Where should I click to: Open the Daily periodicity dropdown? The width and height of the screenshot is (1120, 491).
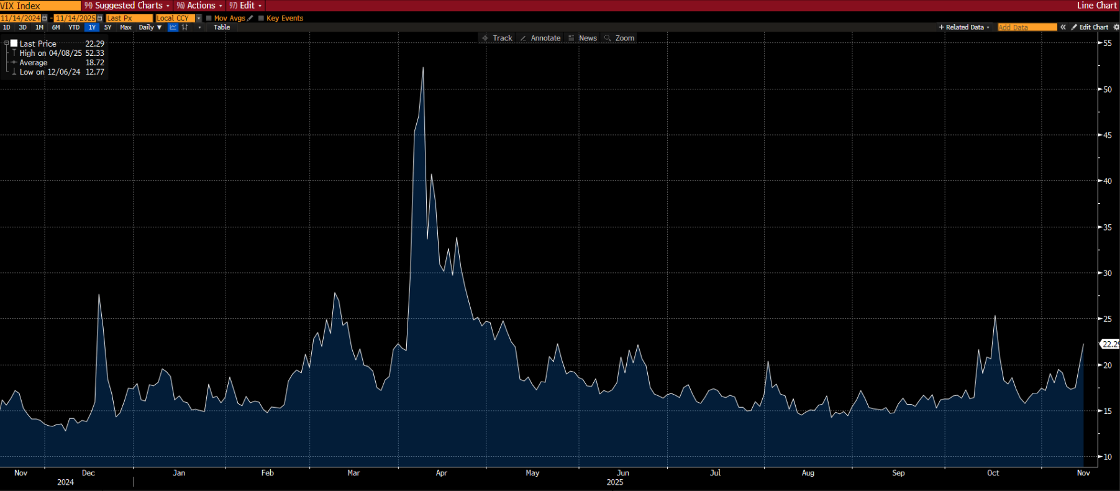click(150, 27)
